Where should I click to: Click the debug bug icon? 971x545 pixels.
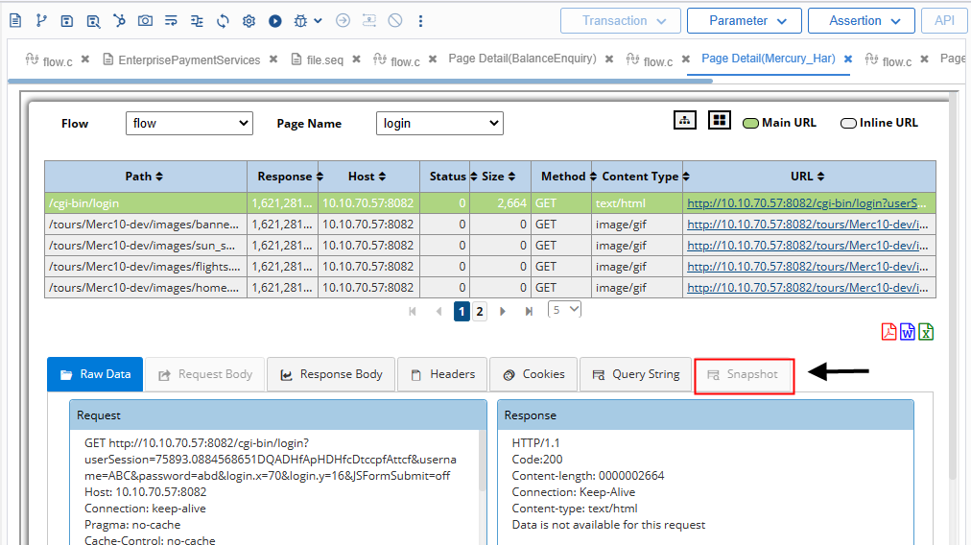pos(300,21)
